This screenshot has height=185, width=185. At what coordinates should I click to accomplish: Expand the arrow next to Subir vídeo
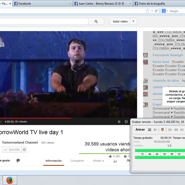[134, 21]
